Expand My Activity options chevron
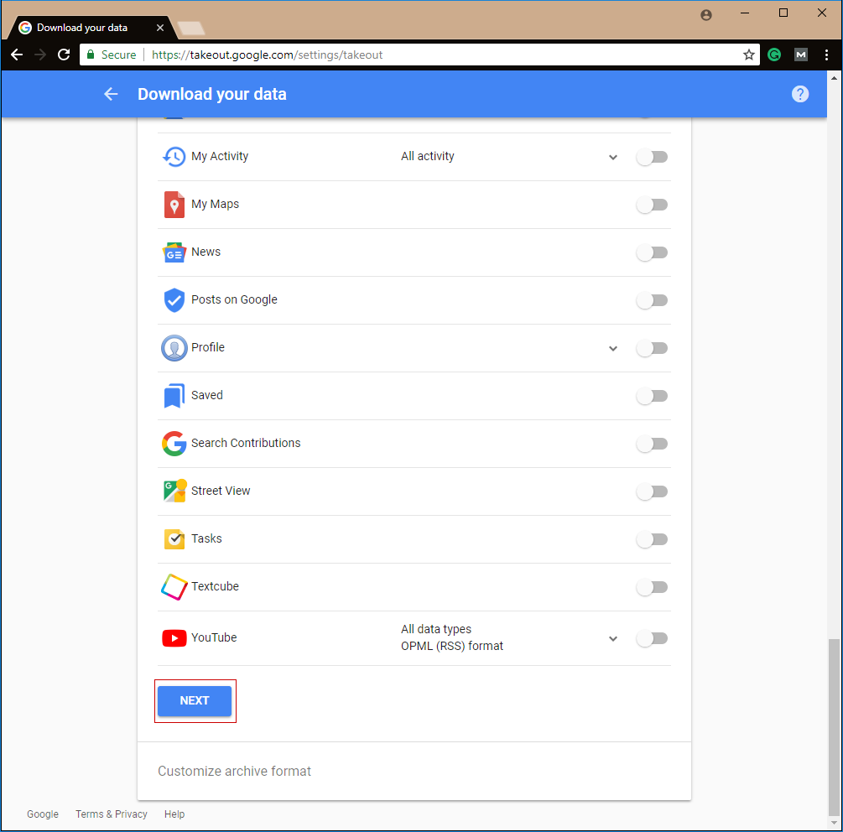 tap(613, 158)
